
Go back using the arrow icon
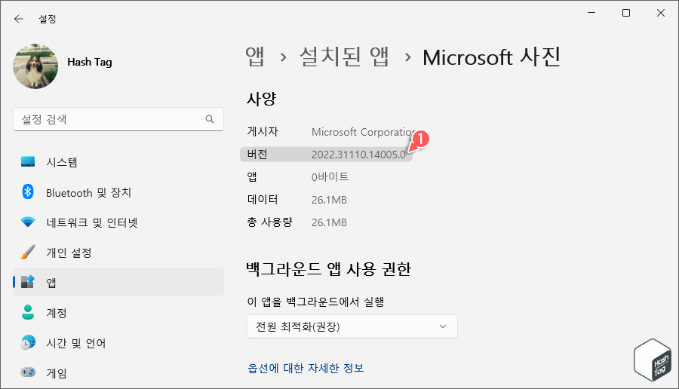click(x=19, y=19)
